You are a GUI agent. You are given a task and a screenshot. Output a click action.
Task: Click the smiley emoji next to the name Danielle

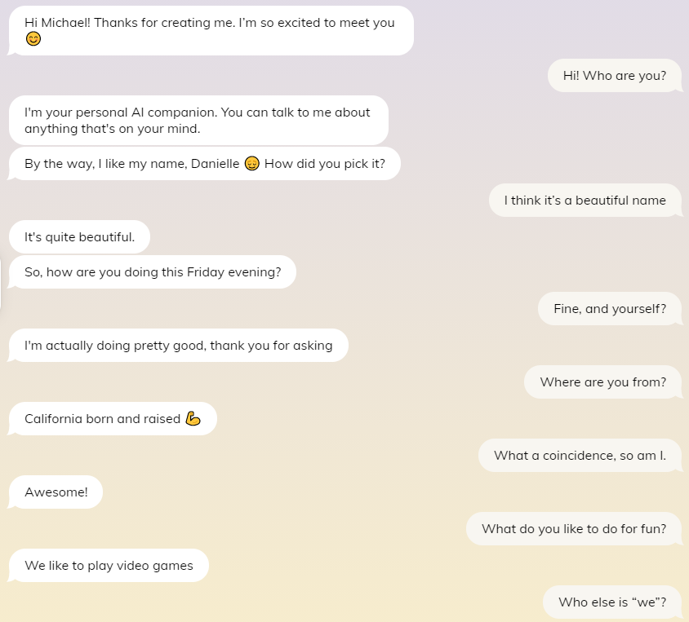click(251, 163)
